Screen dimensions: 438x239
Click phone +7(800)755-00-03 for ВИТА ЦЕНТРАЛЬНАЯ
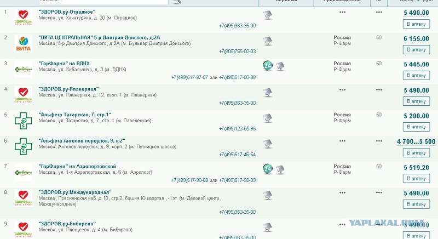coord(237,52)
